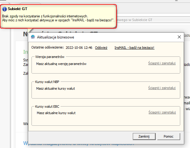Click Ściągnij i zainstaluj for Kursy walut EBC

(x=162, y=113)
